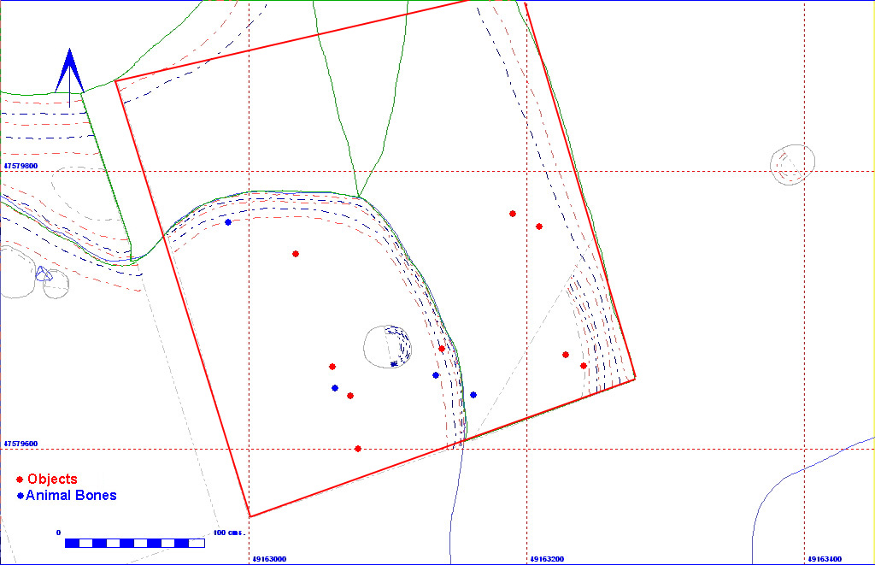875x565 pixels.
Task: Click the checkered blue-and-white scale bar
Action: (x=134, y=543)
